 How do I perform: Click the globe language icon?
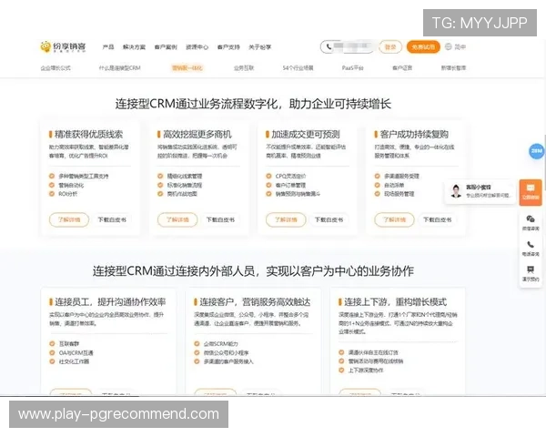pyautogui.click(x=449, y=46)
